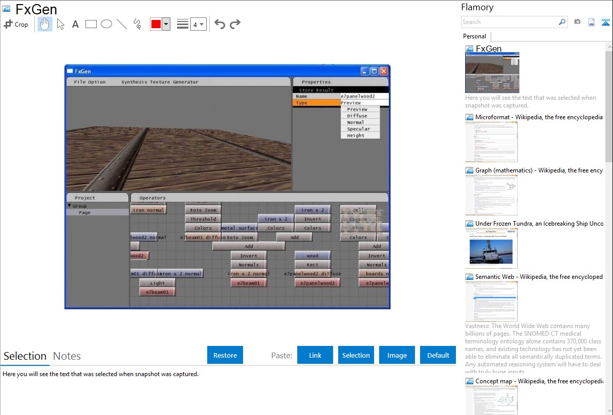
Task: Click the Restore button
Action: pyautogui.click(x=225, y=355)
